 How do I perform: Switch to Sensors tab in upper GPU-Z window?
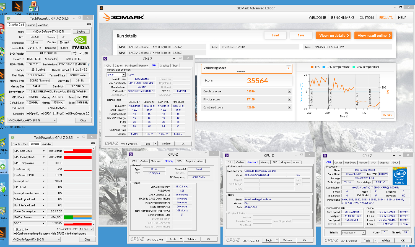coord(31,25)
